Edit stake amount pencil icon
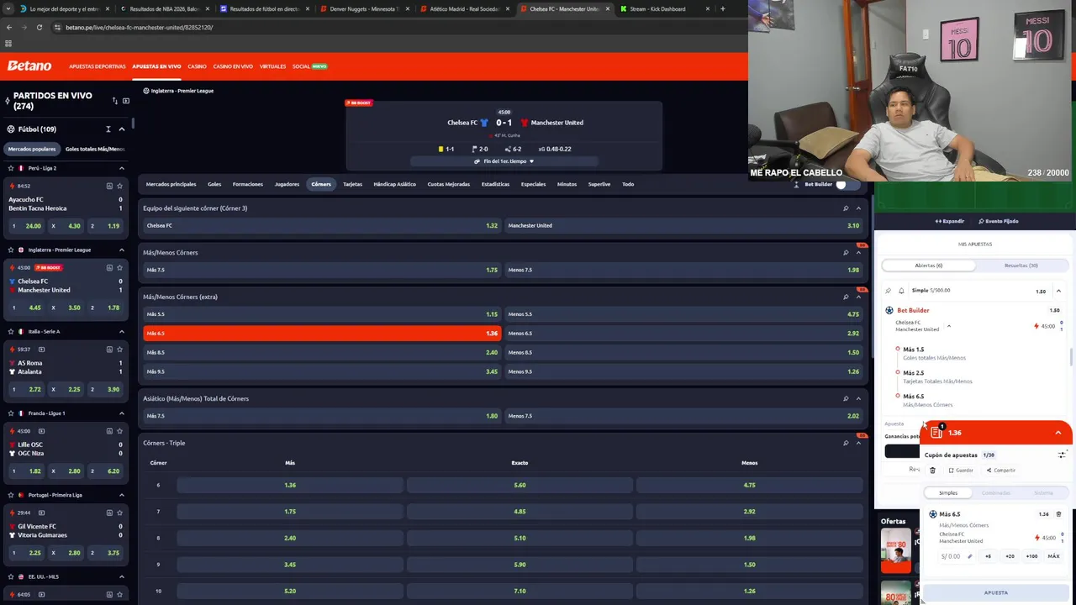This screenshot has height=605, width=1076. click(x=969, y=556)
